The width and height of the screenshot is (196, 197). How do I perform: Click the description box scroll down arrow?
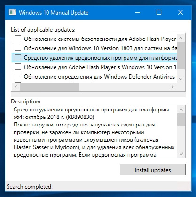point(181,154)
